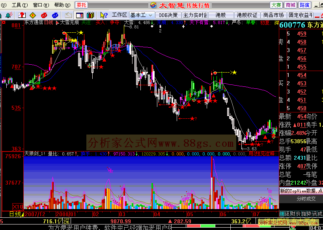
Task: Click the 新的TopView数据 notice
Action: pyautogui.click(x=301, y=191)
